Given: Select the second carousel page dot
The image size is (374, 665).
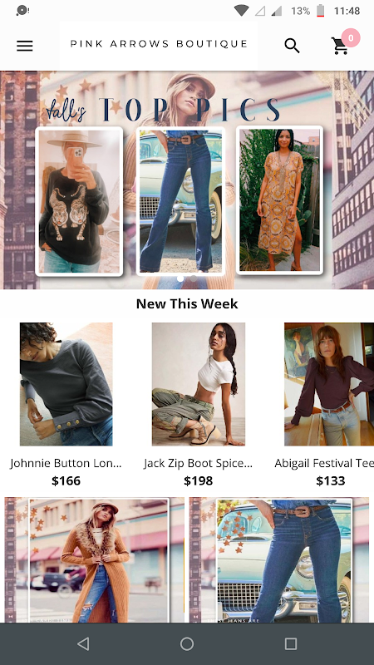Looking at the screenshot, I should pyautogui.click(x=194, y=278).
